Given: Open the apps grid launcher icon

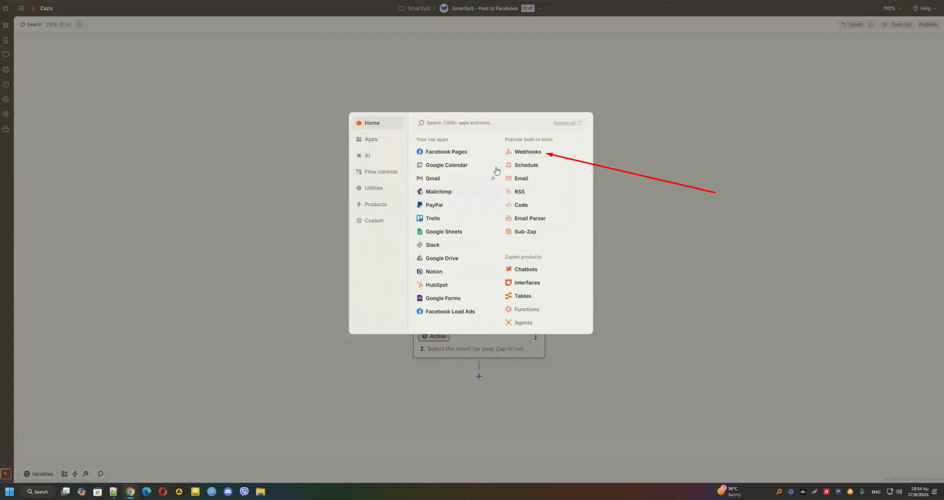Looking at the screenshot, I should point(21,8).
